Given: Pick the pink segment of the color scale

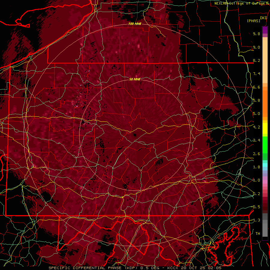Looking at the screenshot, I should tap(265, 182).
